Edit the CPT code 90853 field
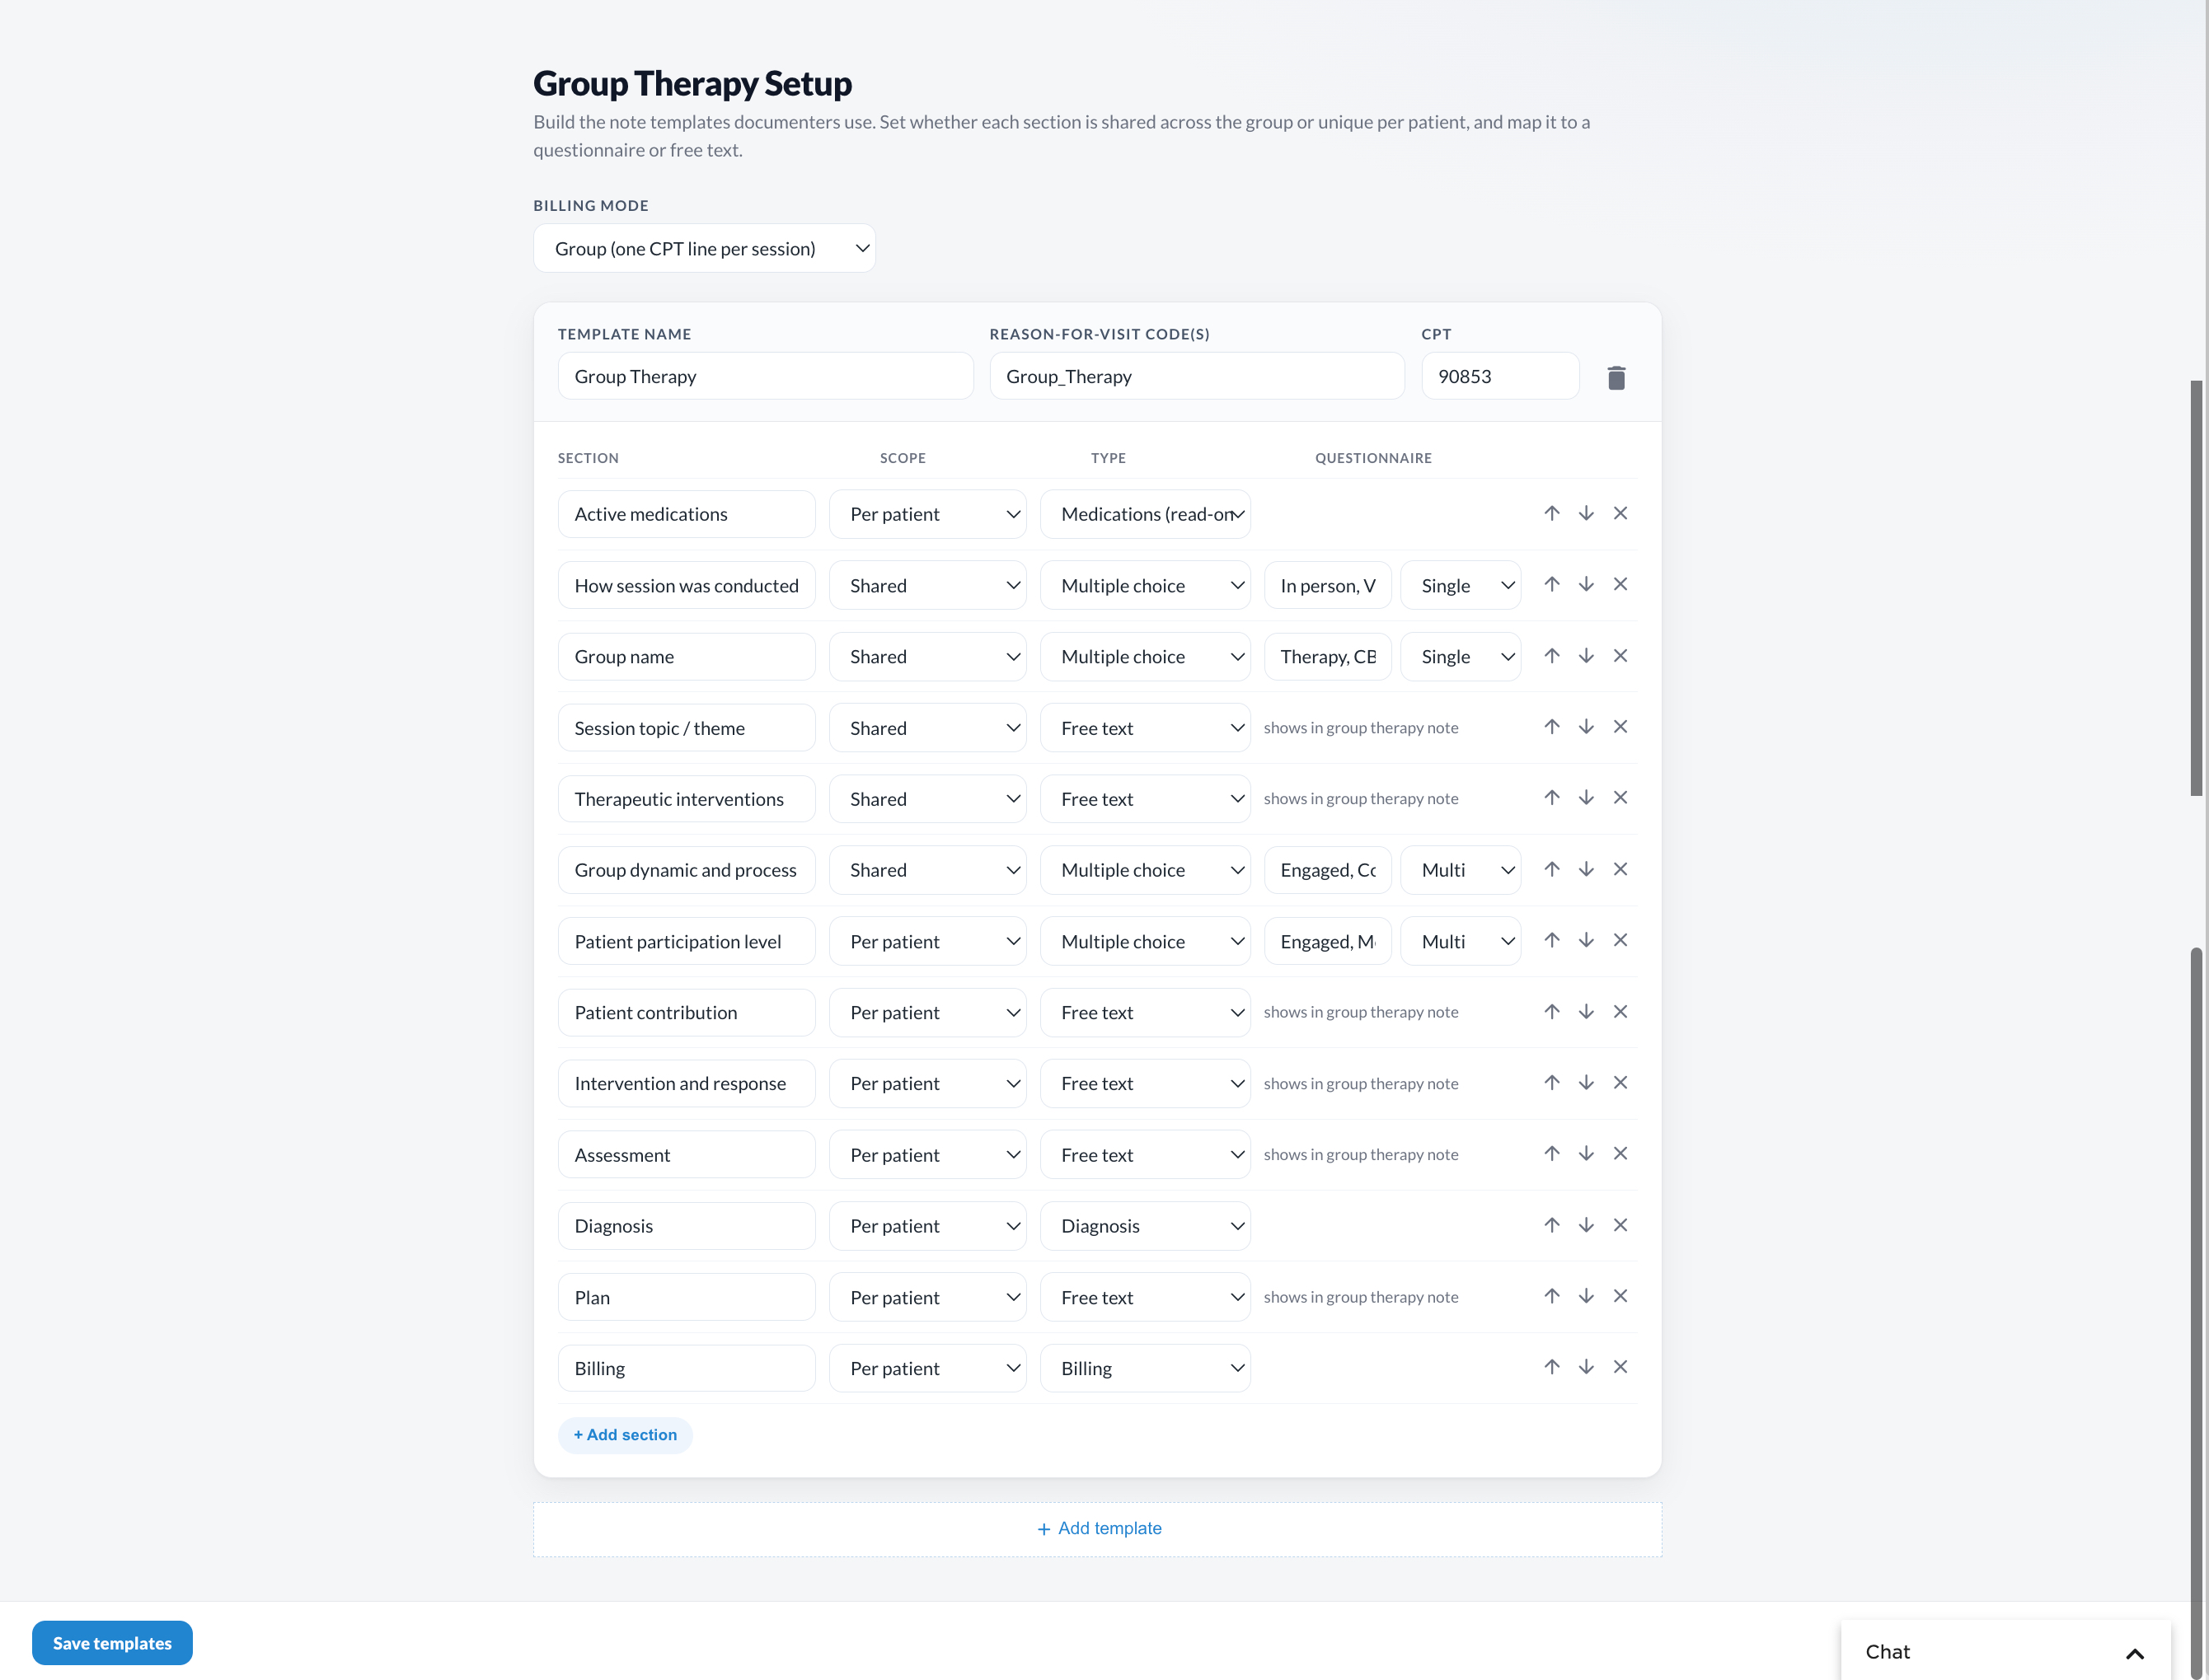The height and width of the screenshot is (1680, 2209). click(1499, 376)
